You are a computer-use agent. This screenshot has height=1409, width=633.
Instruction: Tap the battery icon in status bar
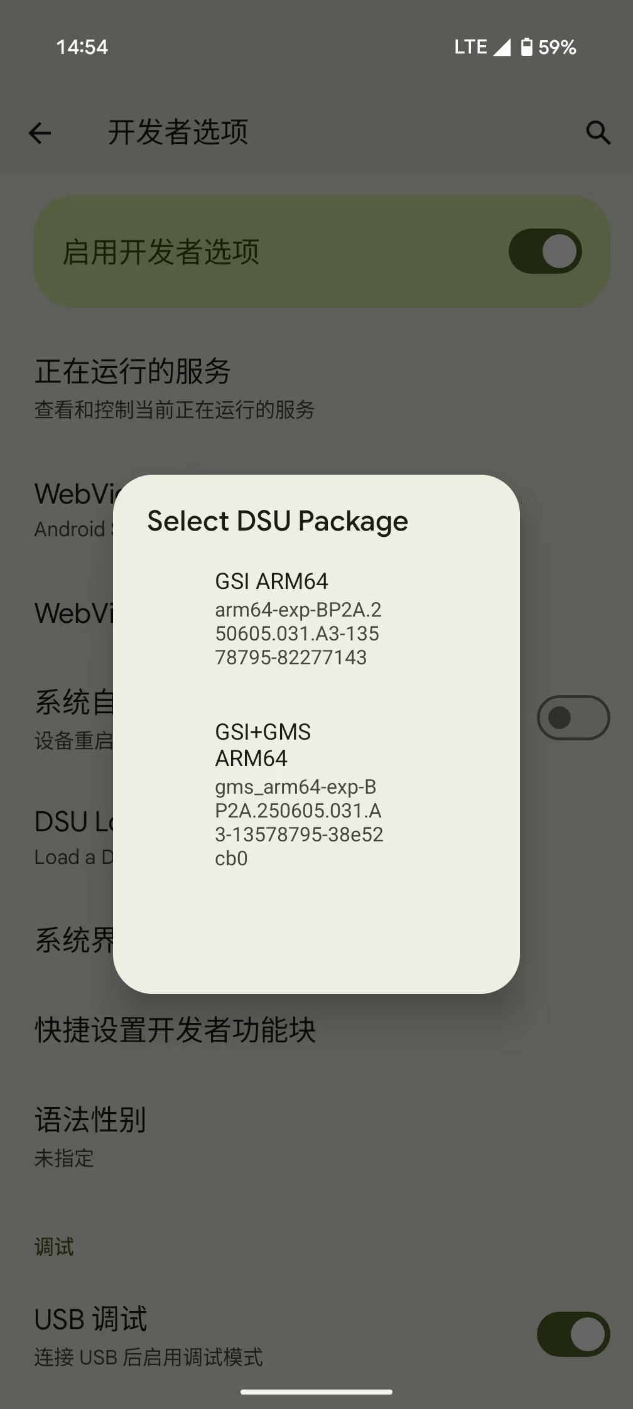527,47
